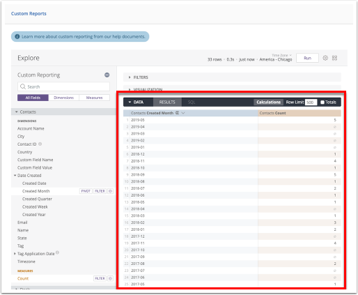Click FILTER on the Count measure
This screenshot has width=358, height=295.
pyautogui.click(x=100, y=278)
